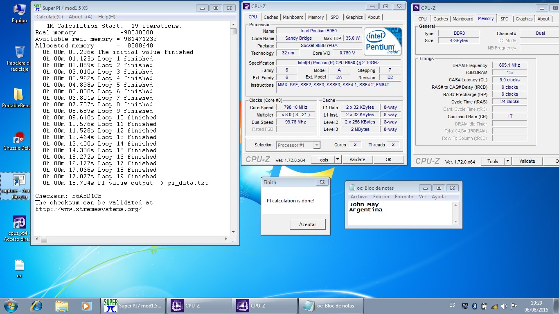
Task: Open the Help menu in Super PI
Action: (x=106, y=17)
